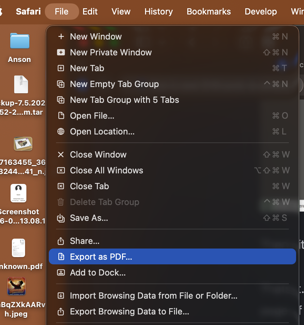Click the Apple menu logo

1,11
